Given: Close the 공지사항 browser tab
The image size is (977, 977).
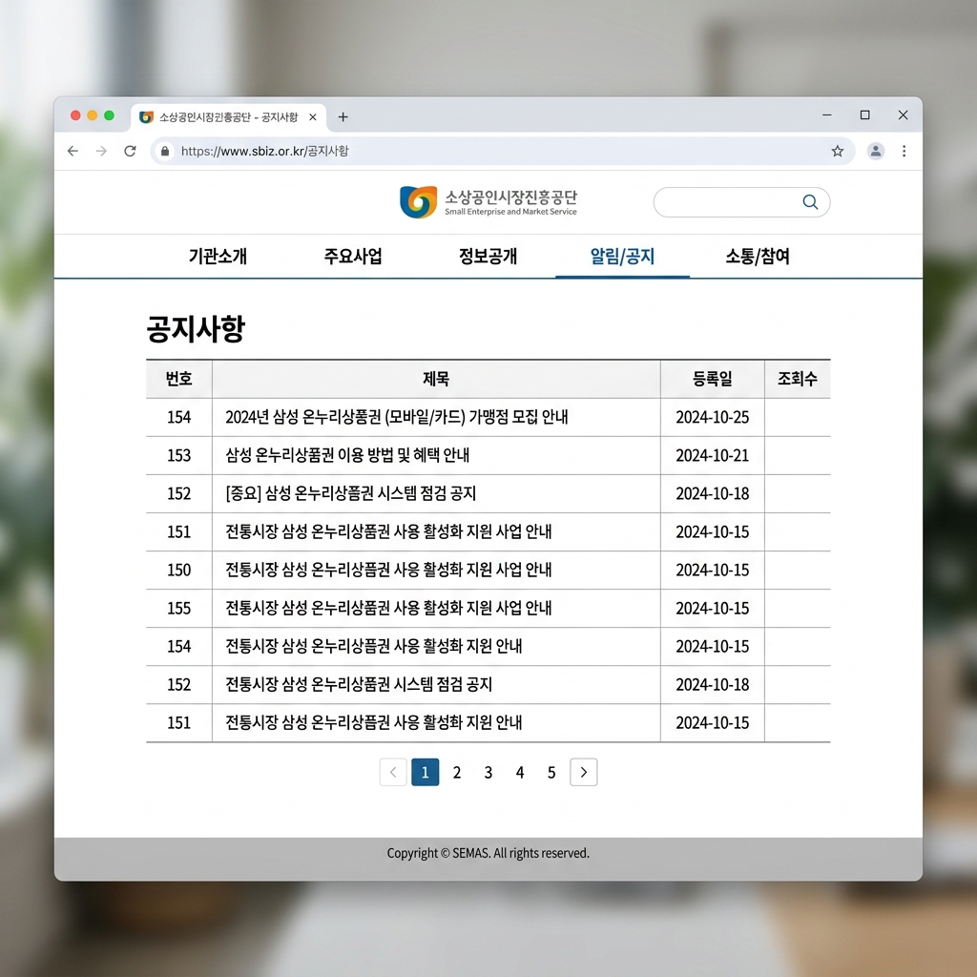Looking at the screenshot, I should point(313,117).
